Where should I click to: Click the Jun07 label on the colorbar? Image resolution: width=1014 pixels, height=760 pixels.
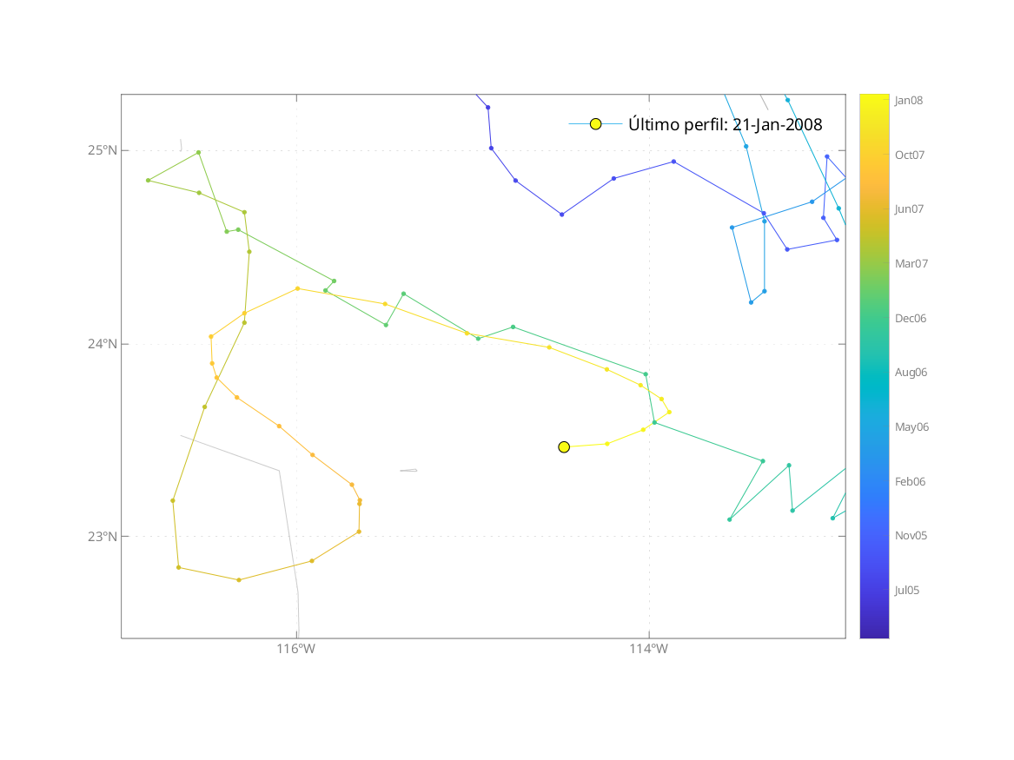click(x=910, y=209)
